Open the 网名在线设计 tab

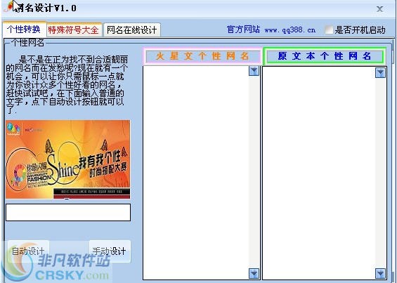[132, 30]
